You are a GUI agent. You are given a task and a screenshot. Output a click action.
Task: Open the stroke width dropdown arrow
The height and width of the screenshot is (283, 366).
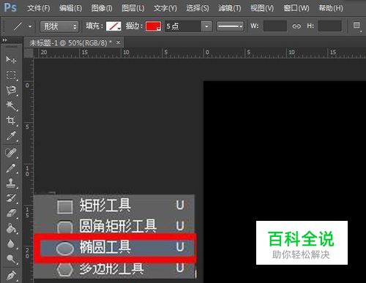206,26
